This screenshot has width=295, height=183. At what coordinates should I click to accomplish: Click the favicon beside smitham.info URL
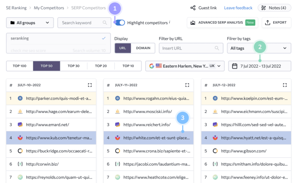215,164
